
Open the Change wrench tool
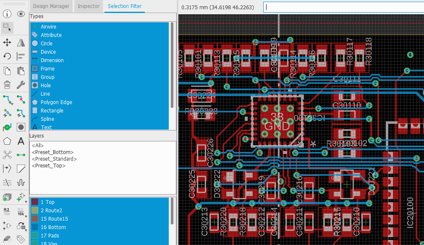pos(21,85)
